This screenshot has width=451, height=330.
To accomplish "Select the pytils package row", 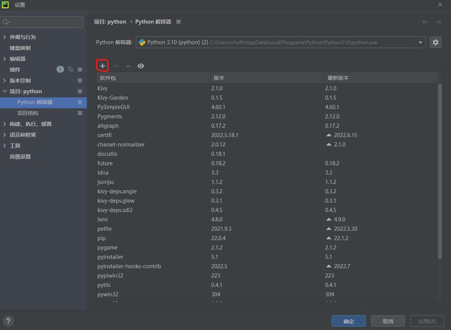I will pyautogui.click(x=267, y=285).
